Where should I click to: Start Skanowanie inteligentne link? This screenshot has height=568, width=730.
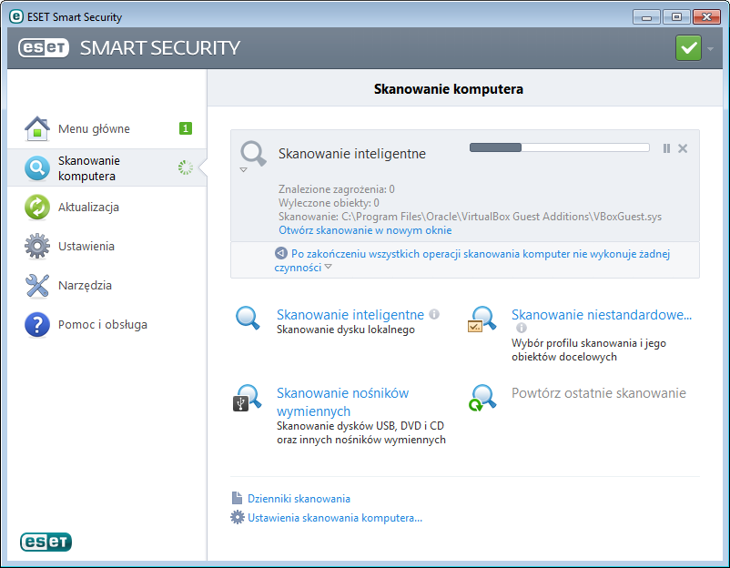point(350,315)
